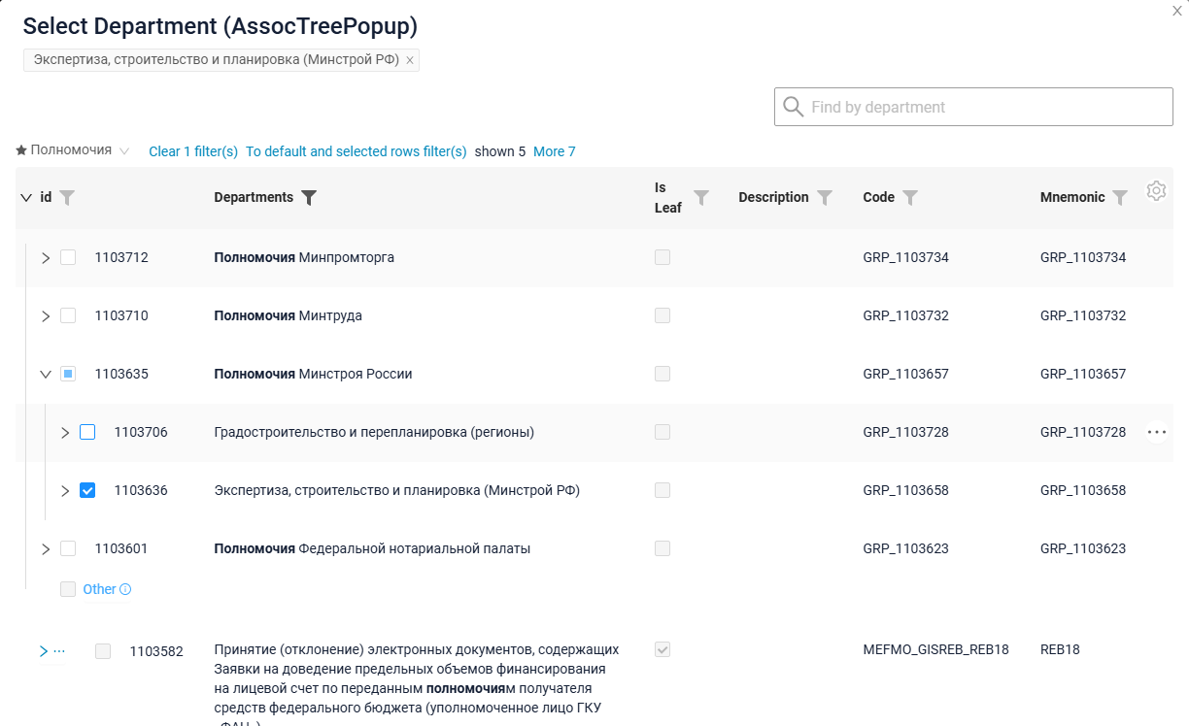1189x726 pixels.
Task: Open the Is Leaf column filter icon
Action: 701,198
